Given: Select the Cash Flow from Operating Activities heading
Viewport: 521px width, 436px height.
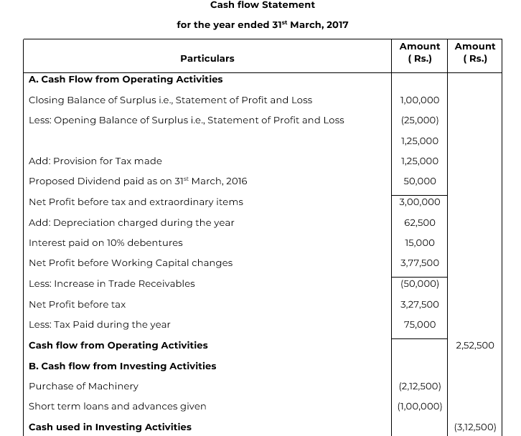Looking at the screenshot, I should 126,80.
